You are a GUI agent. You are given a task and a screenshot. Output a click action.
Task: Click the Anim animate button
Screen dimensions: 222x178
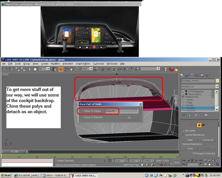[177, 162]
